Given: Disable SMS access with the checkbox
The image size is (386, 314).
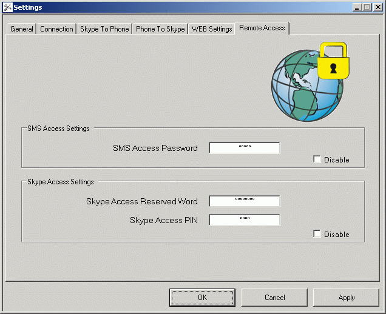Looking at the screenshot, I should [x=317, y=159].
